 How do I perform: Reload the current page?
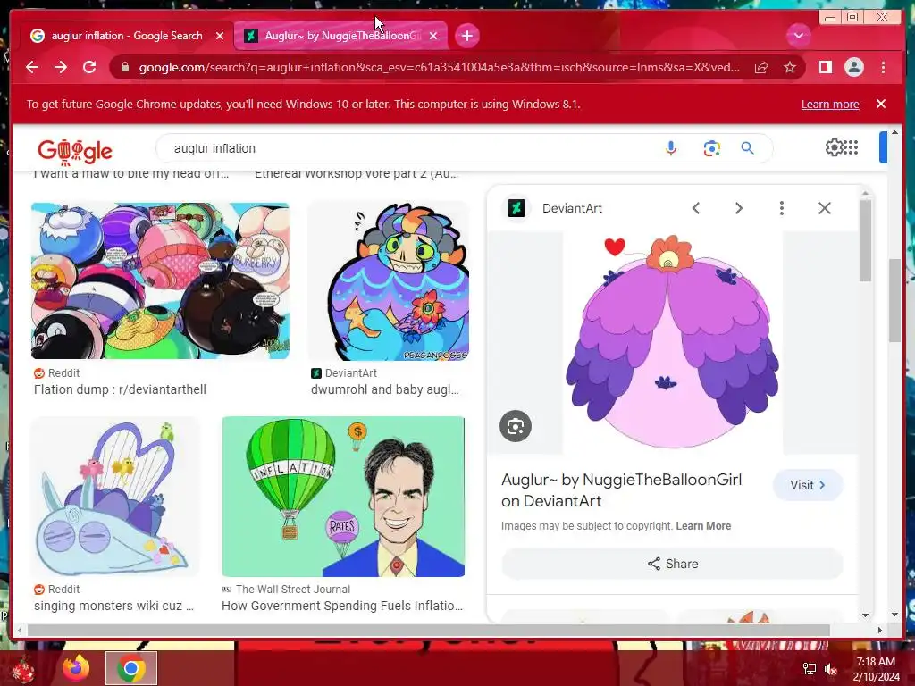(89, 67)
